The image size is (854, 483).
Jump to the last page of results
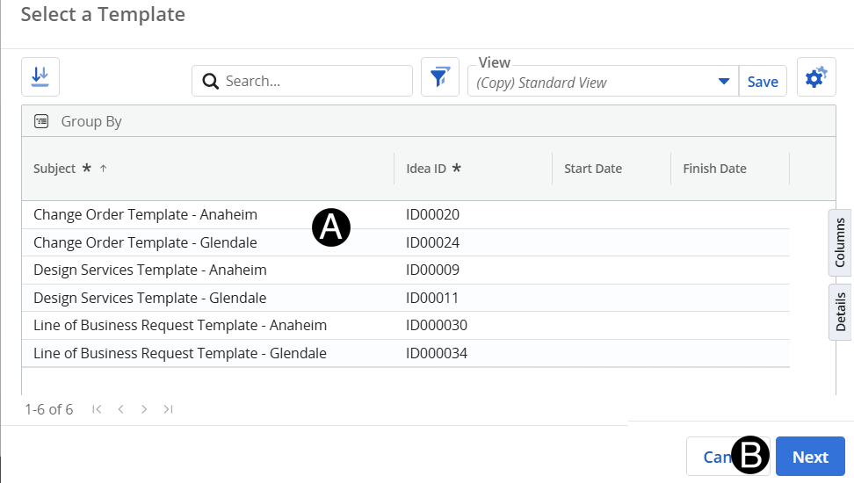[x=168, y=409]
